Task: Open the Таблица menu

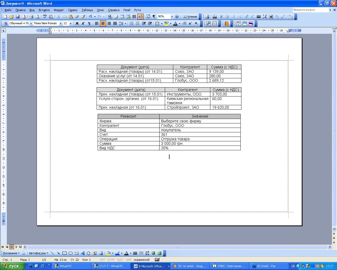Action: coord(87,10)
